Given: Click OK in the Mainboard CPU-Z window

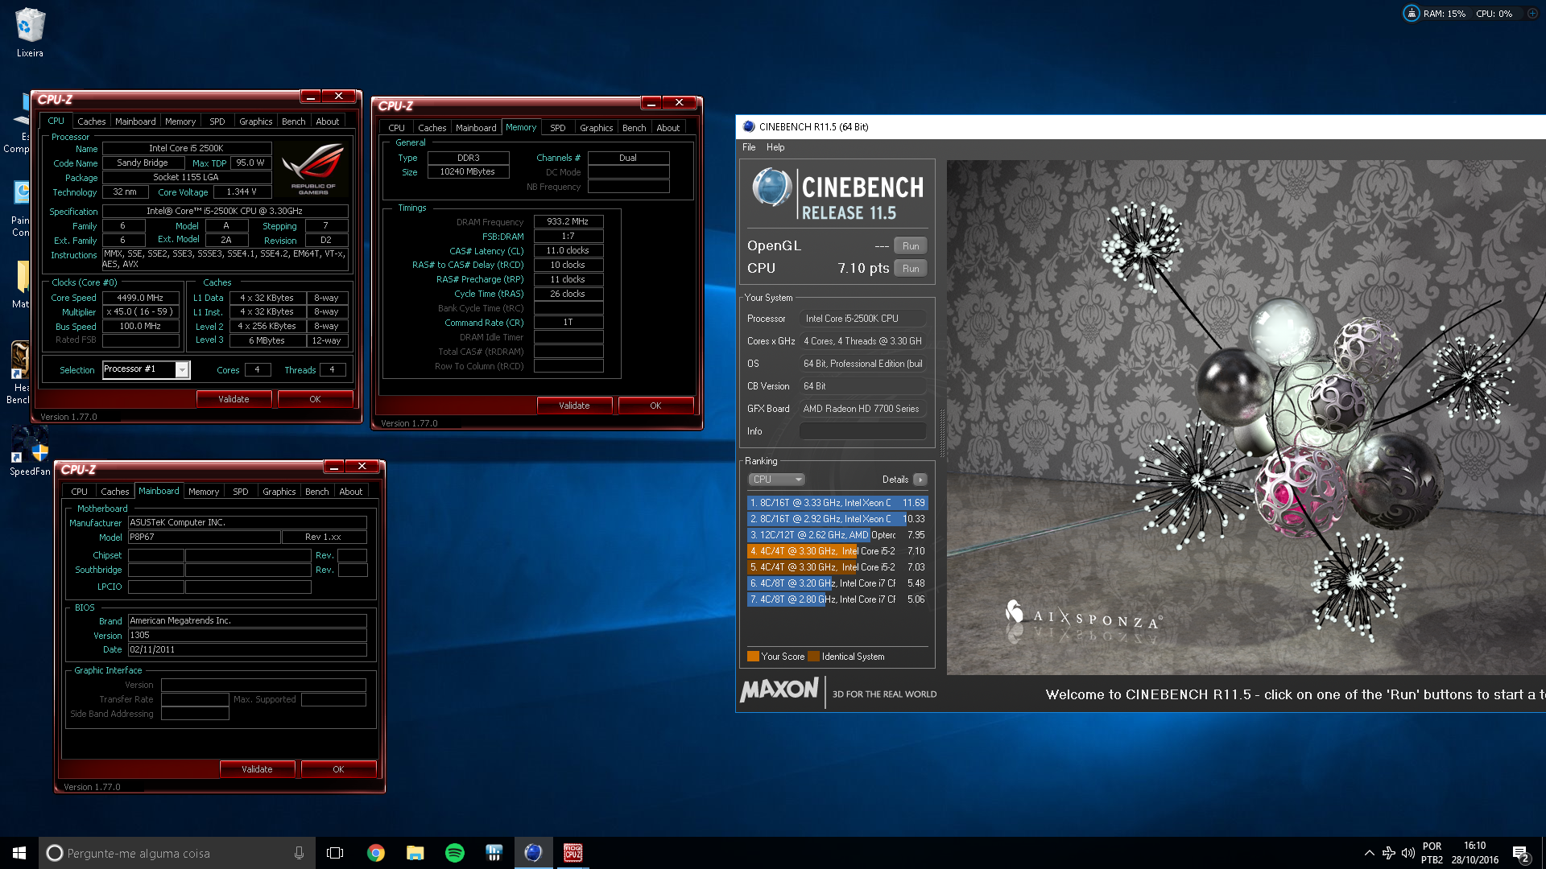Looking at the screenshot, I should pos(338,769).
